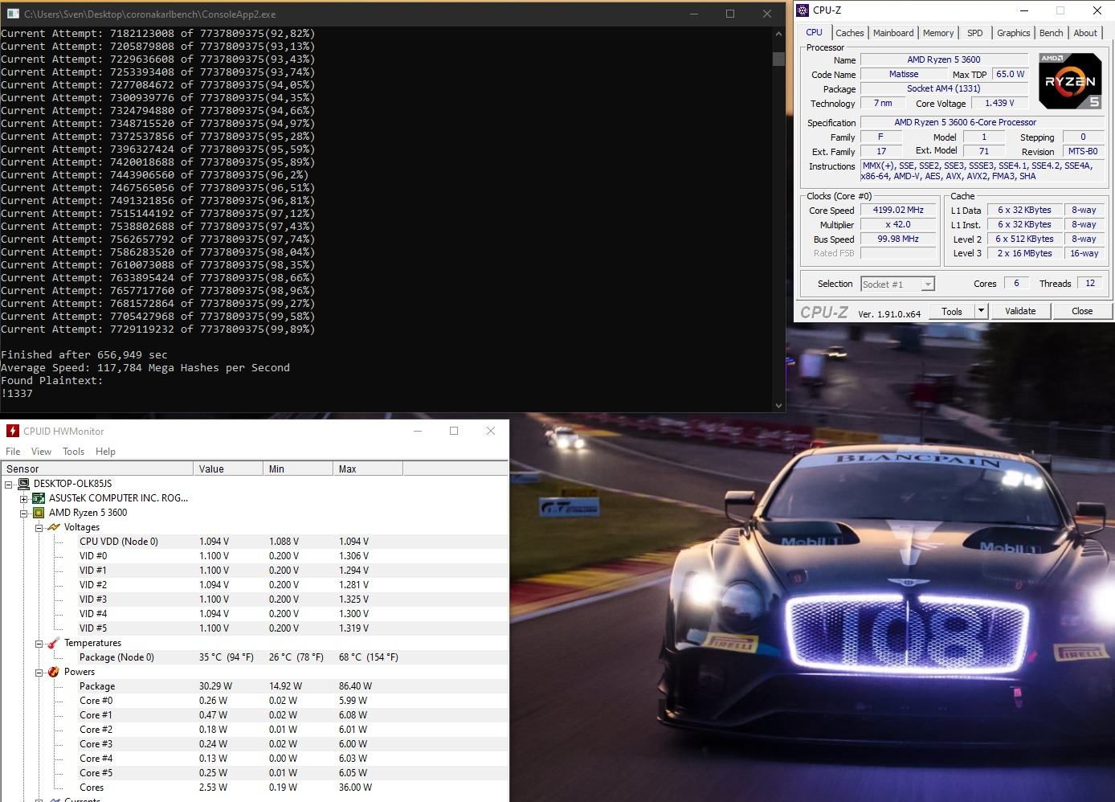This screenshot has height=802, width=1115.
Task: Click the Average Speed Mega Hashes line
Action: (145, 368)
